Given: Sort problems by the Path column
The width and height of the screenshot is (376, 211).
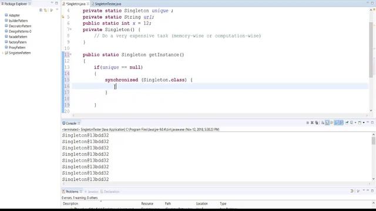Looking at the screenshot, I should (x=168, y=203).
